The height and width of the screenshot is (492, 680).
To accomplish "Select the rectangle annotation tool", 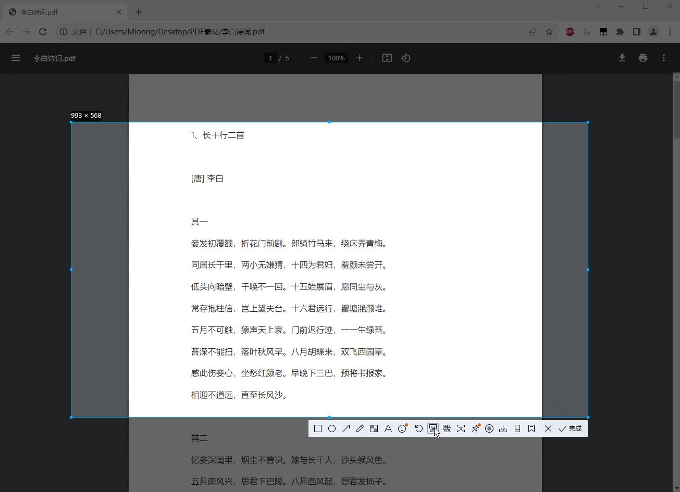I will (x=318, y=428).
